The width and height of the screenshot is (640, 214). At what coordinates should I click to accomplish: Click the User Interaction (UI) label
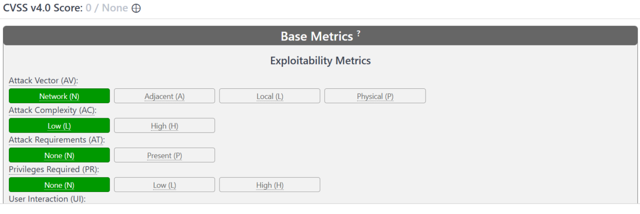[47, 199]
